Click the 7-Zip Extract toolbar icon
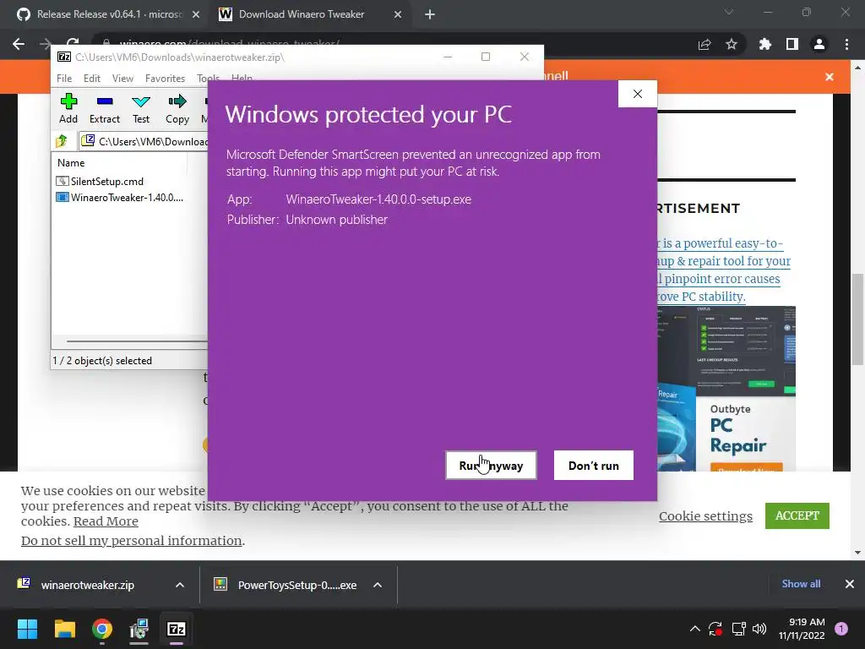 [104, 108]
